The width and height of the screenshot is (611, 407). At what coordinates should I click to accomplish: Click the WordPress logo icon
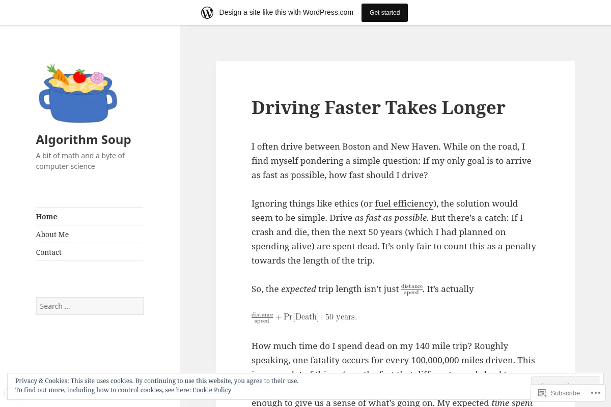click(207, 13)
